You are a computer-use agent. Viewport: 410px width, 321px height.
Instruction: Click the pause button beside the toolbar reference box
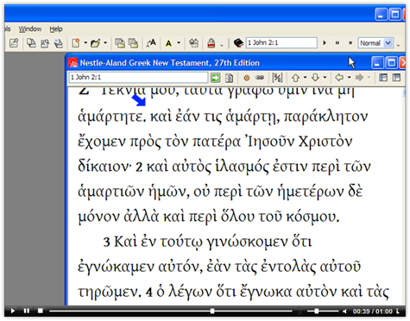click(x=337, y=43)
